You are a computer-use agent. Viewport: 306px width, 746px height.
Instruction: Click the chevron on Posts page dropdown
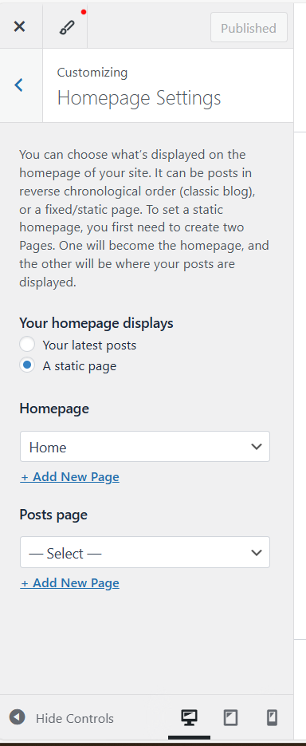(257, 552)
